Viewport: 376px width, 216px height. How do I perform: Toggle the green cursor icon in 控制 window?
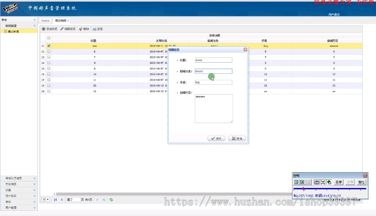pos(329,182)
